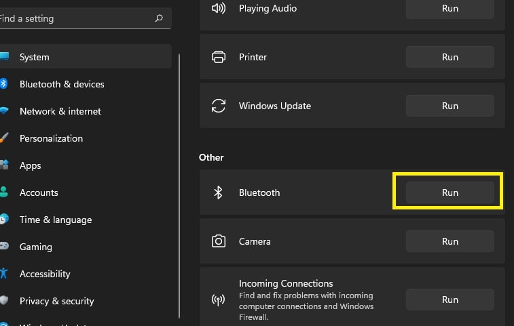
Task: Run the Printer troubleshooter
Action: point(450,57)
